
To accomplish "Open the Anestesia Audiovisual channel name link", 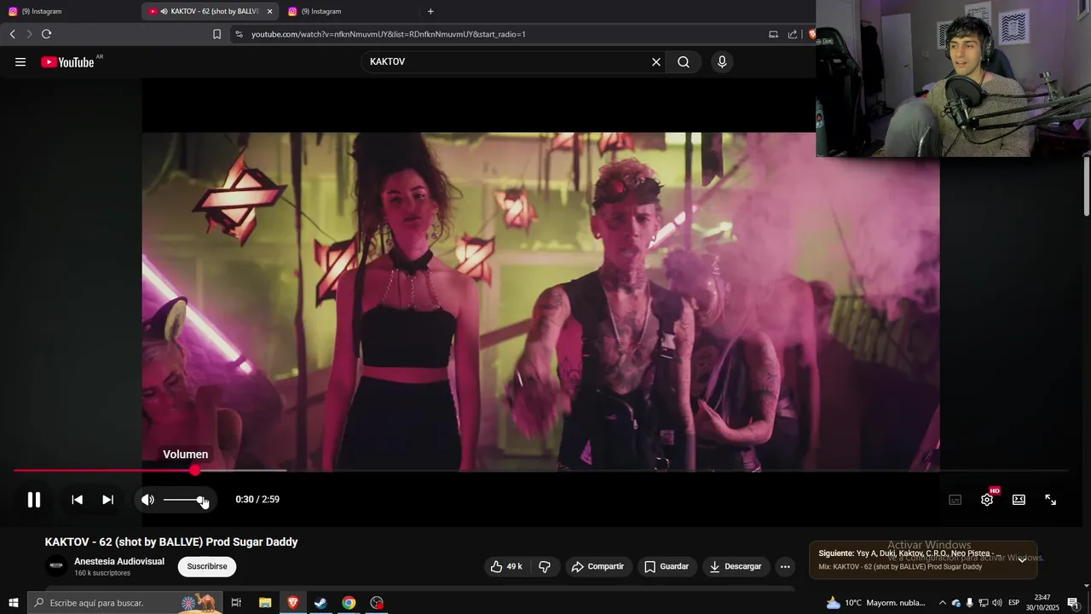I will pyautogui.click(x=119, y=561).
